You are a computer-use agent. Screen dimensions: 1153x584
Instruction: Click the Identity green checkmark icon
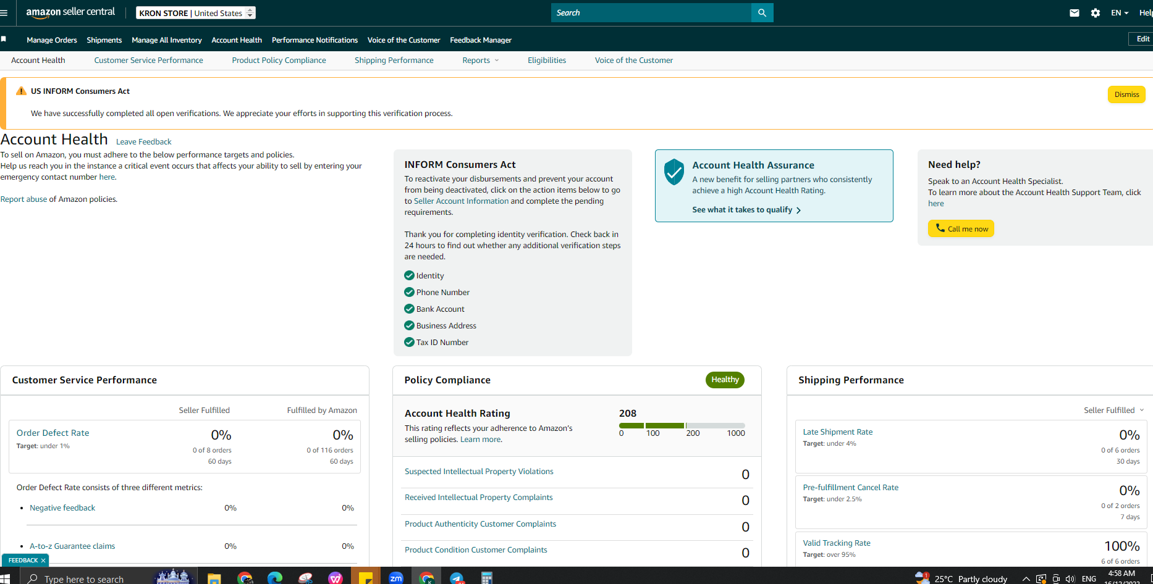(x=409, y=275)
